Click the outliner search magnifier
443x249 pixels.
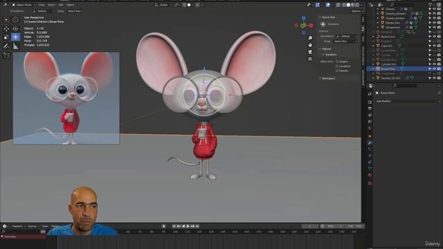pos(392,5)
